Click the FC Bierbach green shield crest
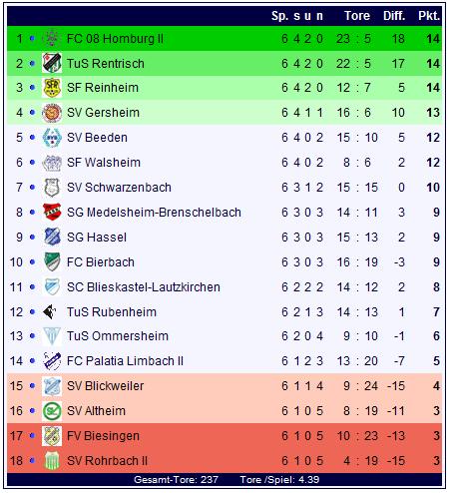The height and width of the screenshot is (493, 449). click(52, 261)
